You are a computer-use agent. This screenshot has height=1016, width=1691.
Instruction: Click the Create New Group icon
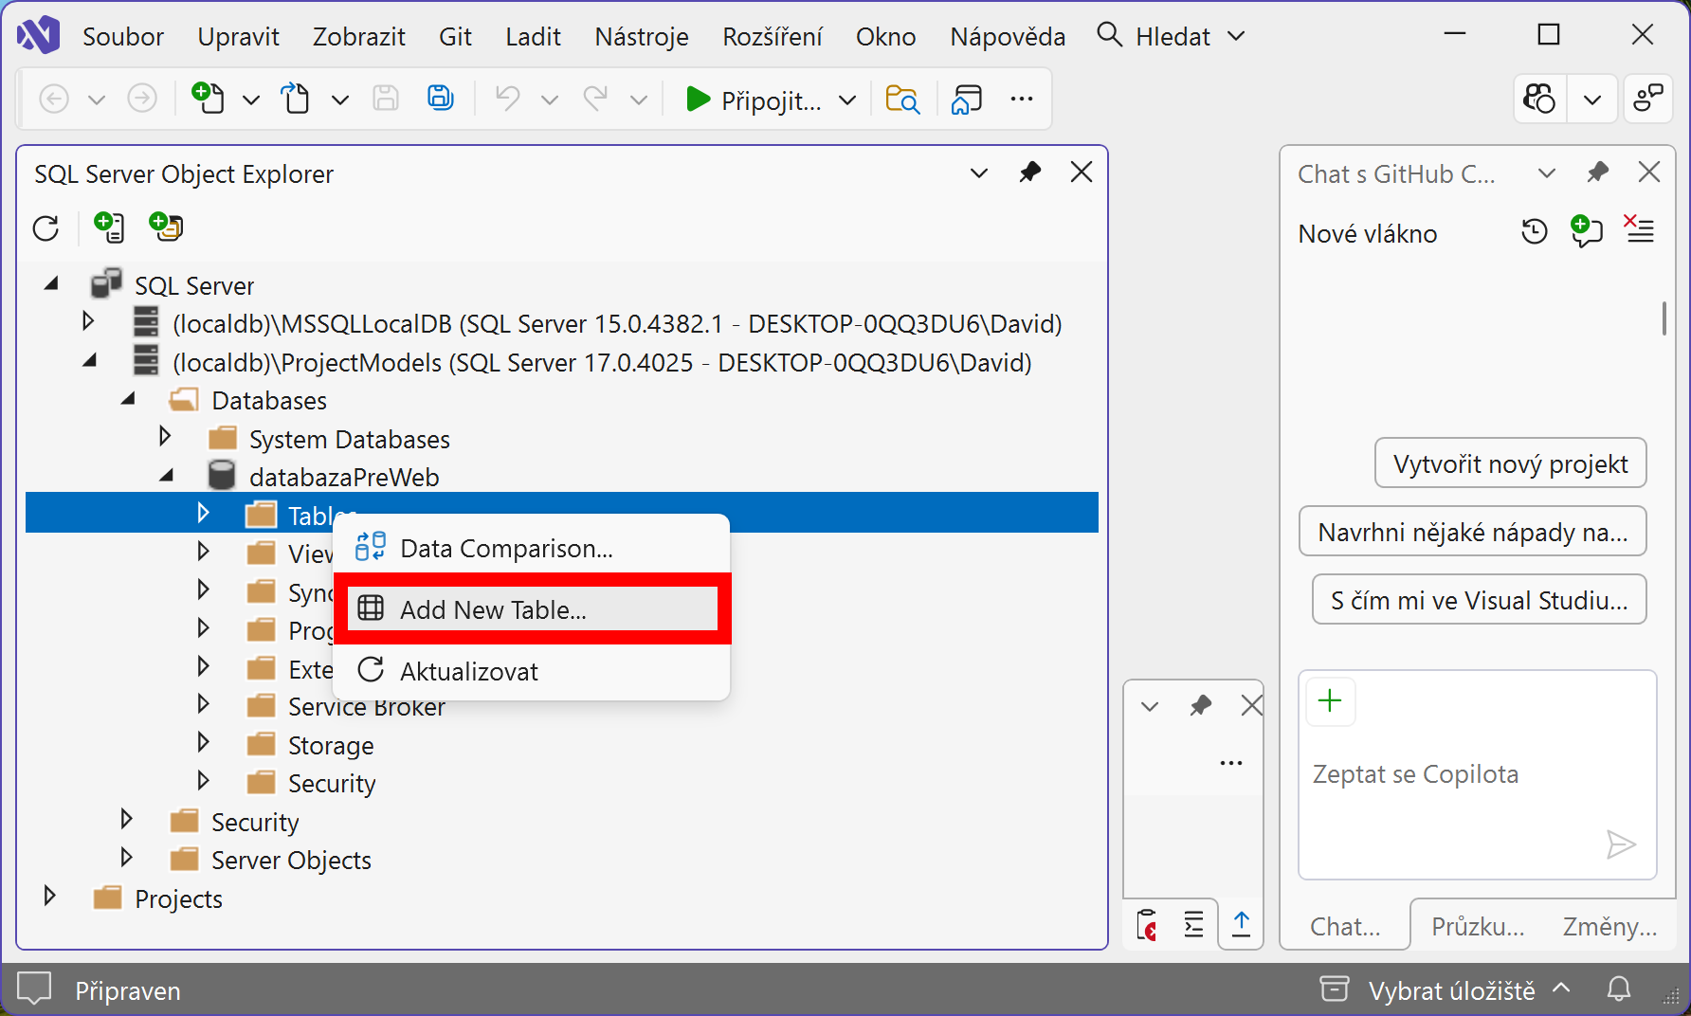point(167,227)
